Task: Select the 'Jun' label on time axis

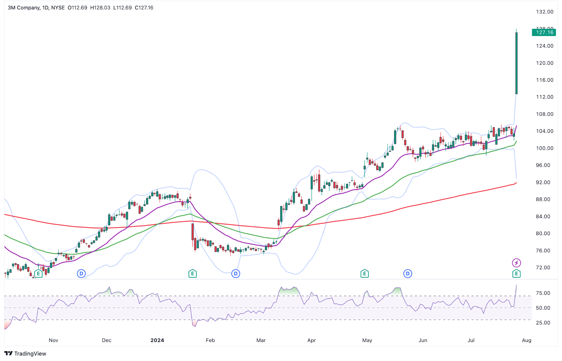Action: 423,340
